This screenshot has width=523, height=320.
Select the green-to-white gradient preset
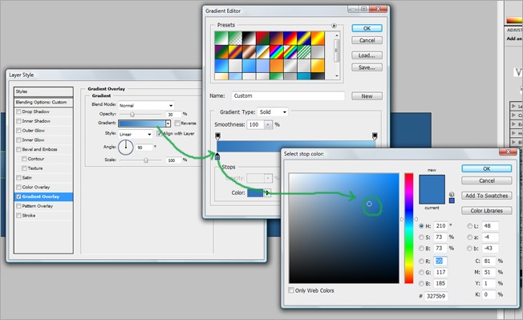pos(221,38)
